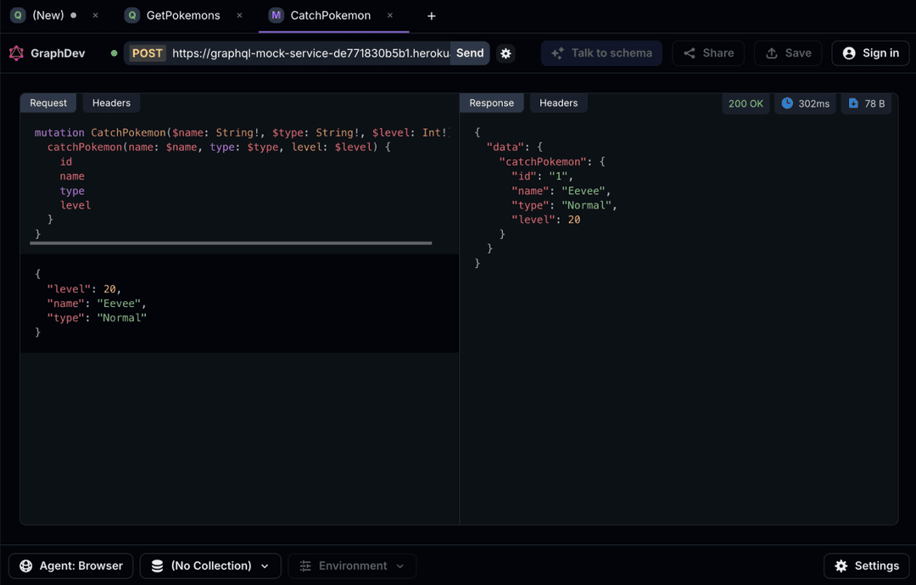Switch to the (New) tab

[x=47, y=16]
